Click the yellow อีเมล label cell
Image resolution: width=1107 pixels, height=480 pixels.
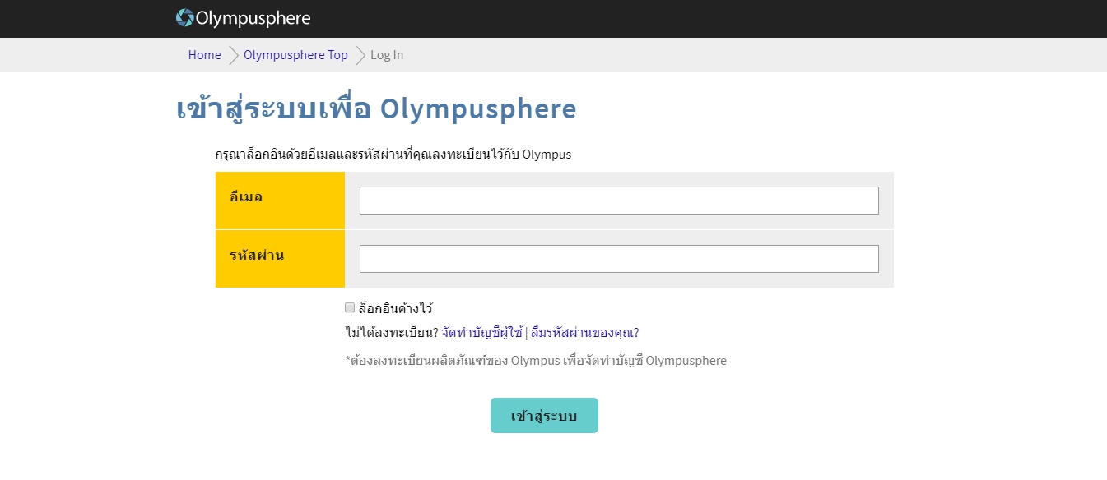(x=280, y=201)
